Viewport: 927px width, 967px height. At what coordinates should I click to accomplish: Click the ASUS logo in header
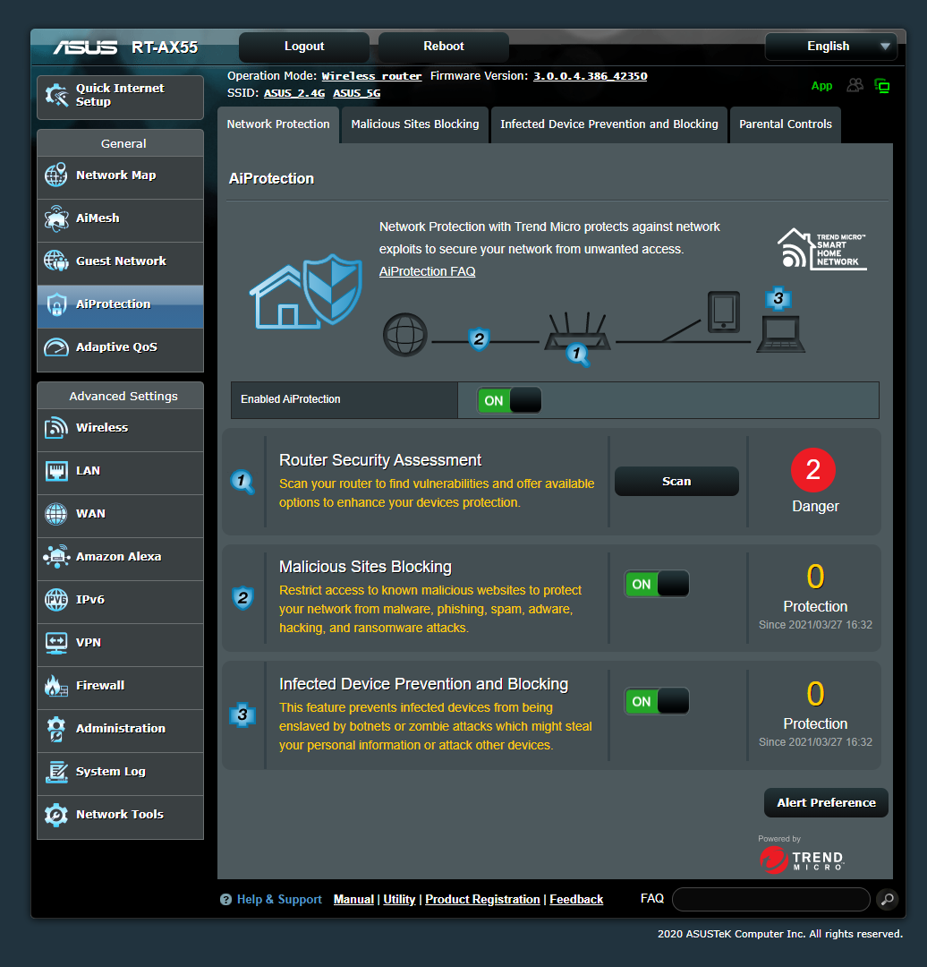[85, 47]
